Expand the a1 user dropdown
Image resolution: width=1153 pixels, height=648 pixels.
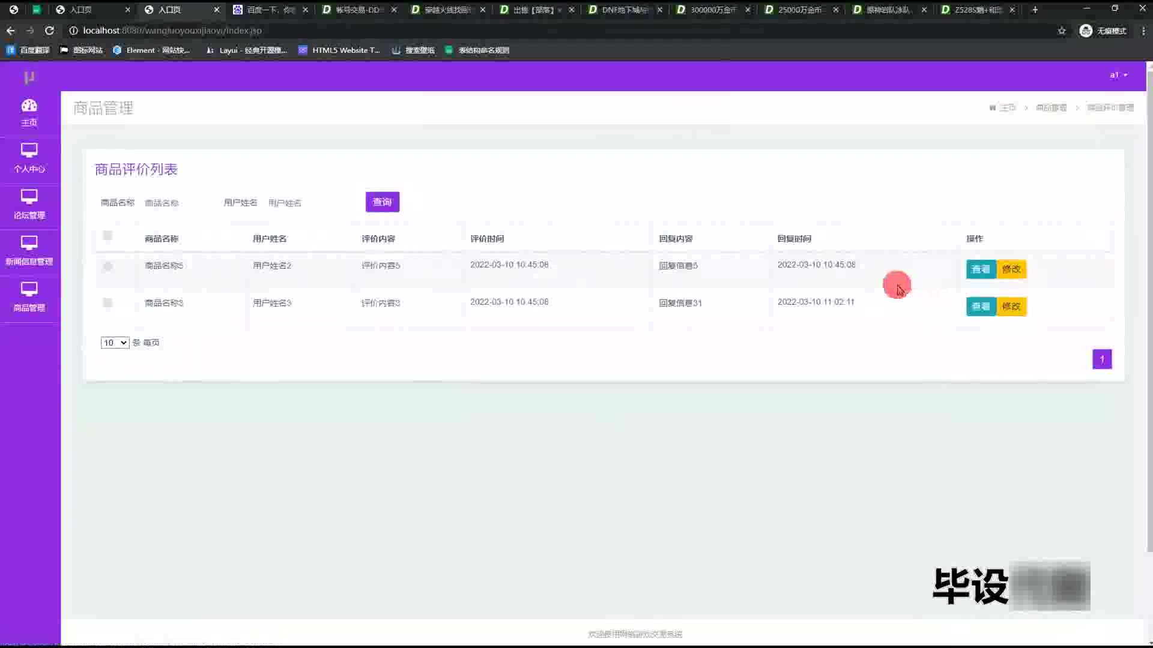[x=1118, y=75]
